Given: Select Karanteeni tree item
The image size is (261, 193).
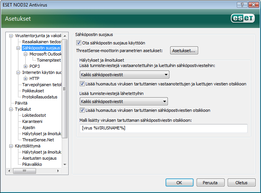Looking at the screenshot, I should 32,121.
